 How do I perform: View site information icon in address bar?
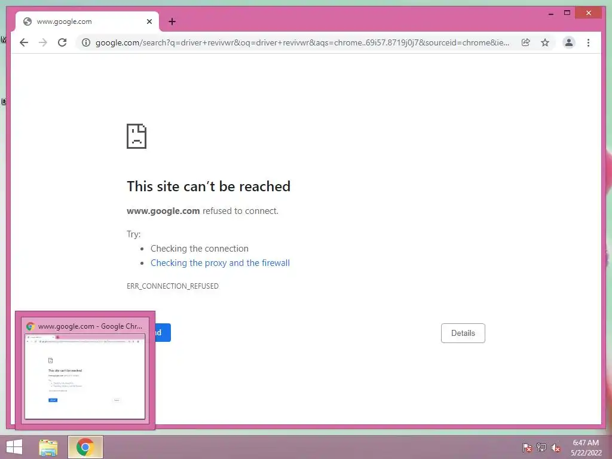pyautogui.click(x=86, y=42)
